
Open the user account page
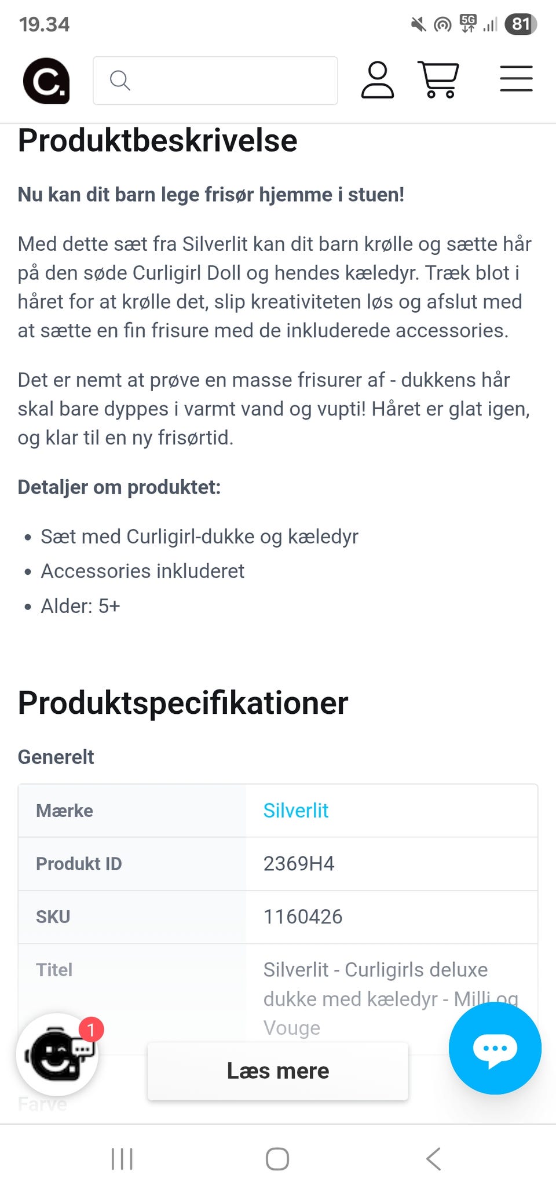(x=378, y=80)
